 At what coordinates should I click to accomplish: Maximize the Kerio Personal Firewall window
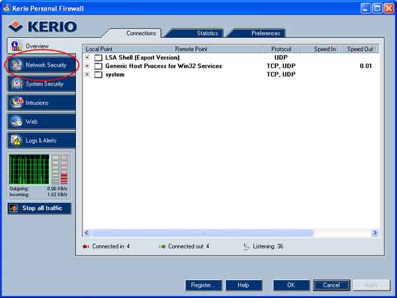click(377, 9)
